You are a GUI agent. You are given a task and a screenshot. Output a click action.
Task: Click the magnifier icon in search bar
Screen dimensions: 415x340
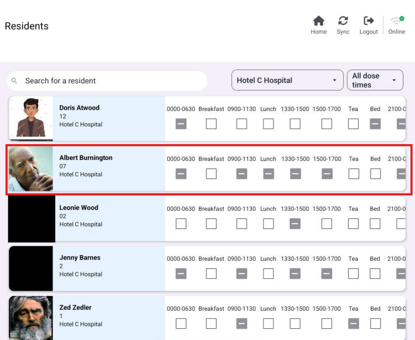pos(14,81)
